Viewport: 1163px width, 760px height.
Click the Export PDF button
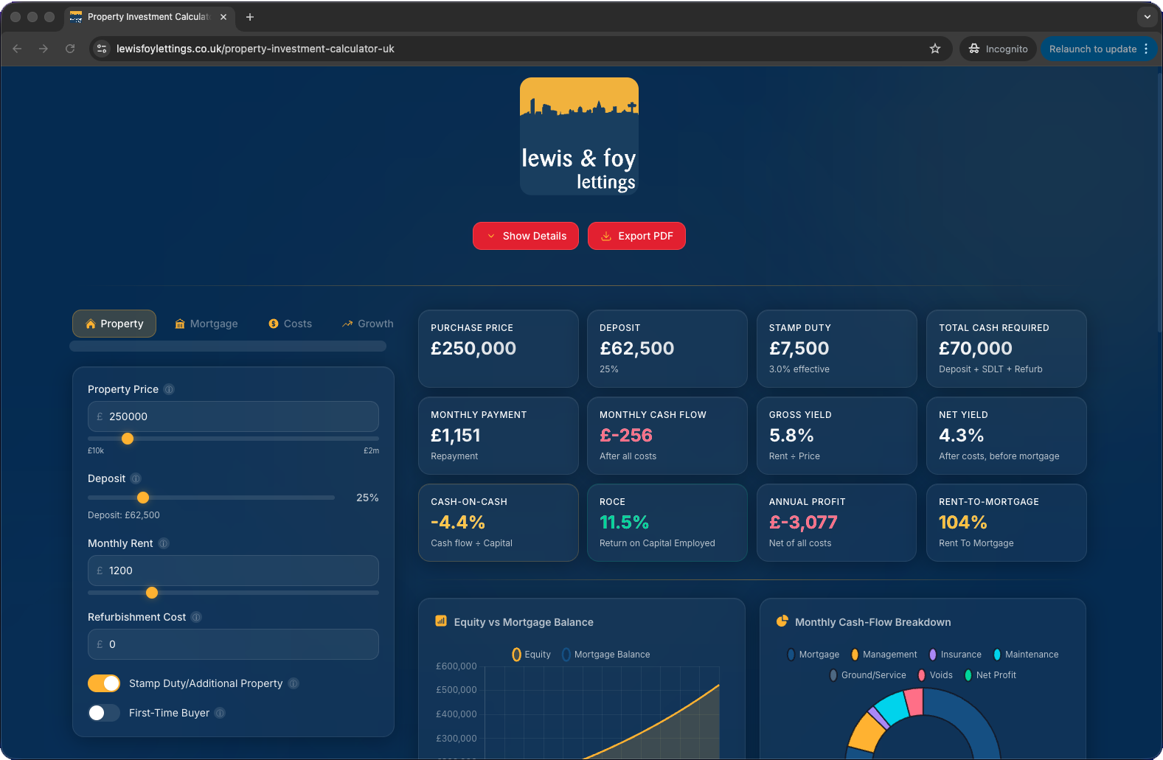click(x=636, y=236)
